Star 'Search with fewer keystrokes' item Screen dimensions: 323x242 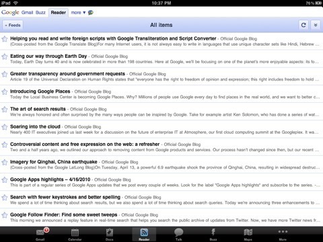point(5,198)
